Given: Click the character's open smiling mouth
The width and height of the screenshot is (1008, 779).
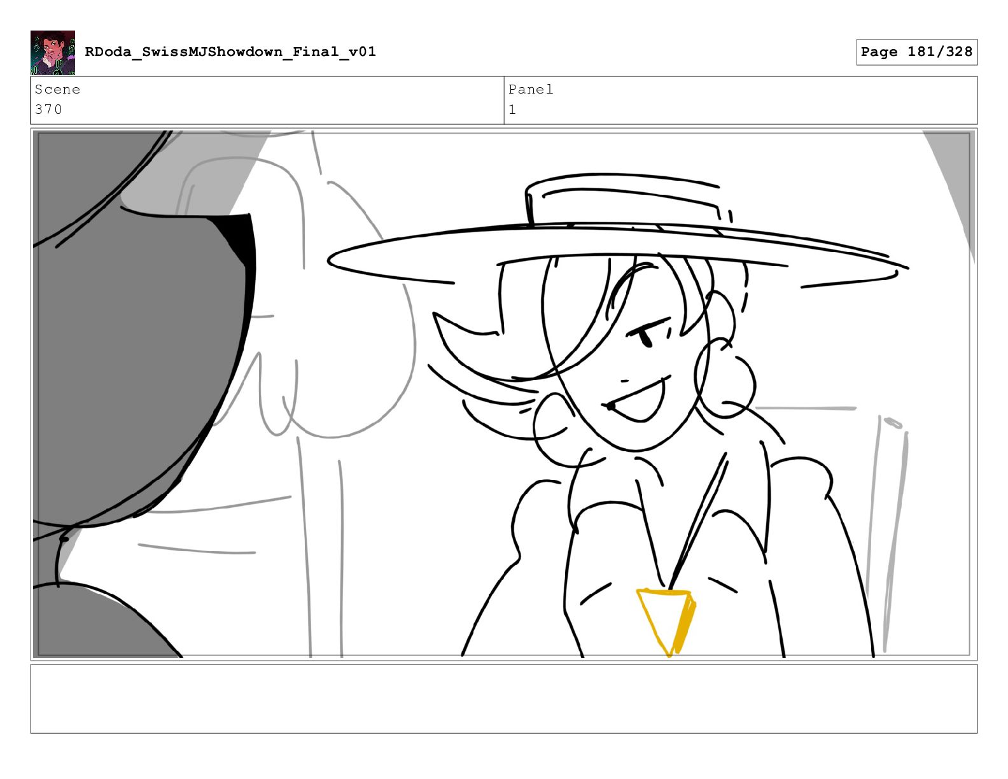Looking at the screenshot, I should tap(636, 400).
